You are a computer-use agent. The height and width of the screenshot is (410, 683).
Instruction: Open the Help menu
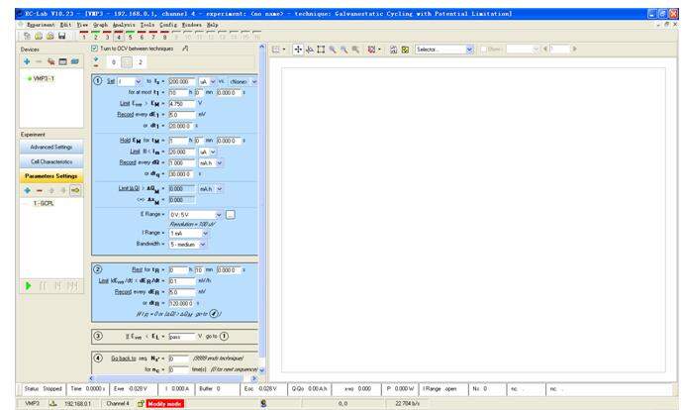[x=212, y=25]
